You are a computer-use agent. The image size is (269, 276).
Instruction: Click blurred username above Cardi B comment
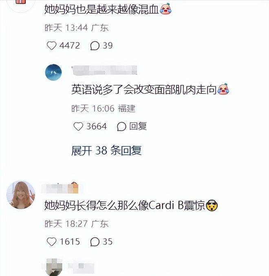[x=60, y=188]
